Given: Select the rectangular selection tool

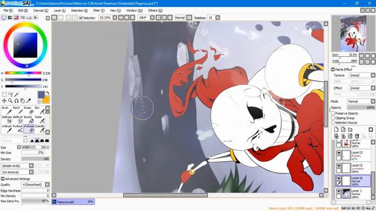Looking at the screenshot, I should click(x=4, y=95).
